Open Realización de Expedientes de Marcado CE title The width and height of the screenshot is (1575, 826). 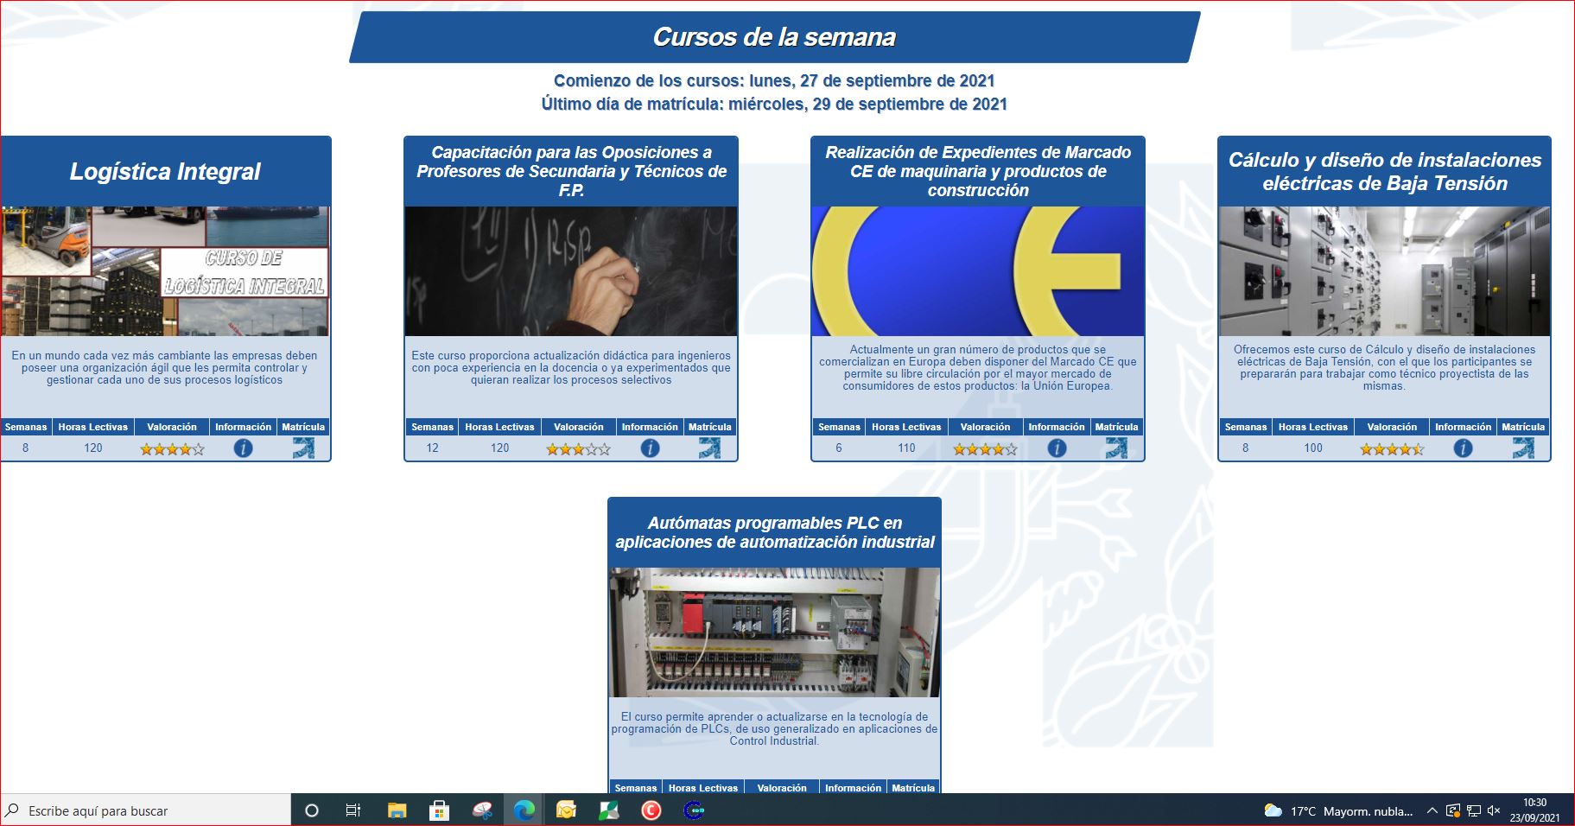pyautogui.click(x=978, y=171)
